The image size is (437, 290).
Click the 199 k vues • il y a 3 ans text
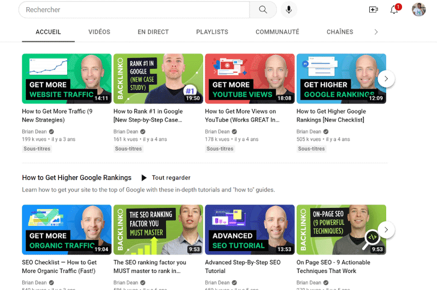(49, 140)
